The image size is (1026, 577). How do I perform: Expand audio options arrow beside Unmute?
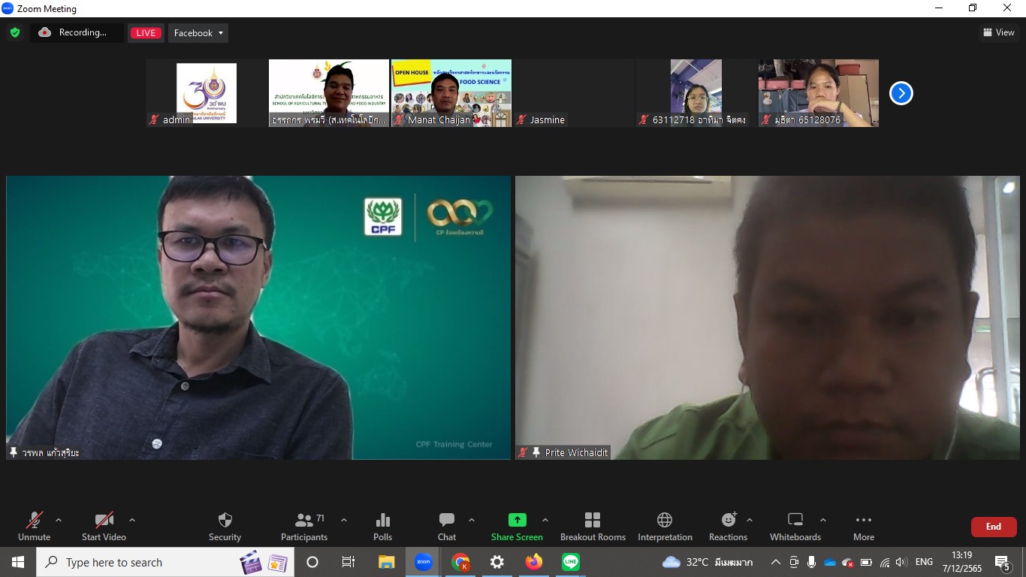pyautogui.click(x=59, y=520)
